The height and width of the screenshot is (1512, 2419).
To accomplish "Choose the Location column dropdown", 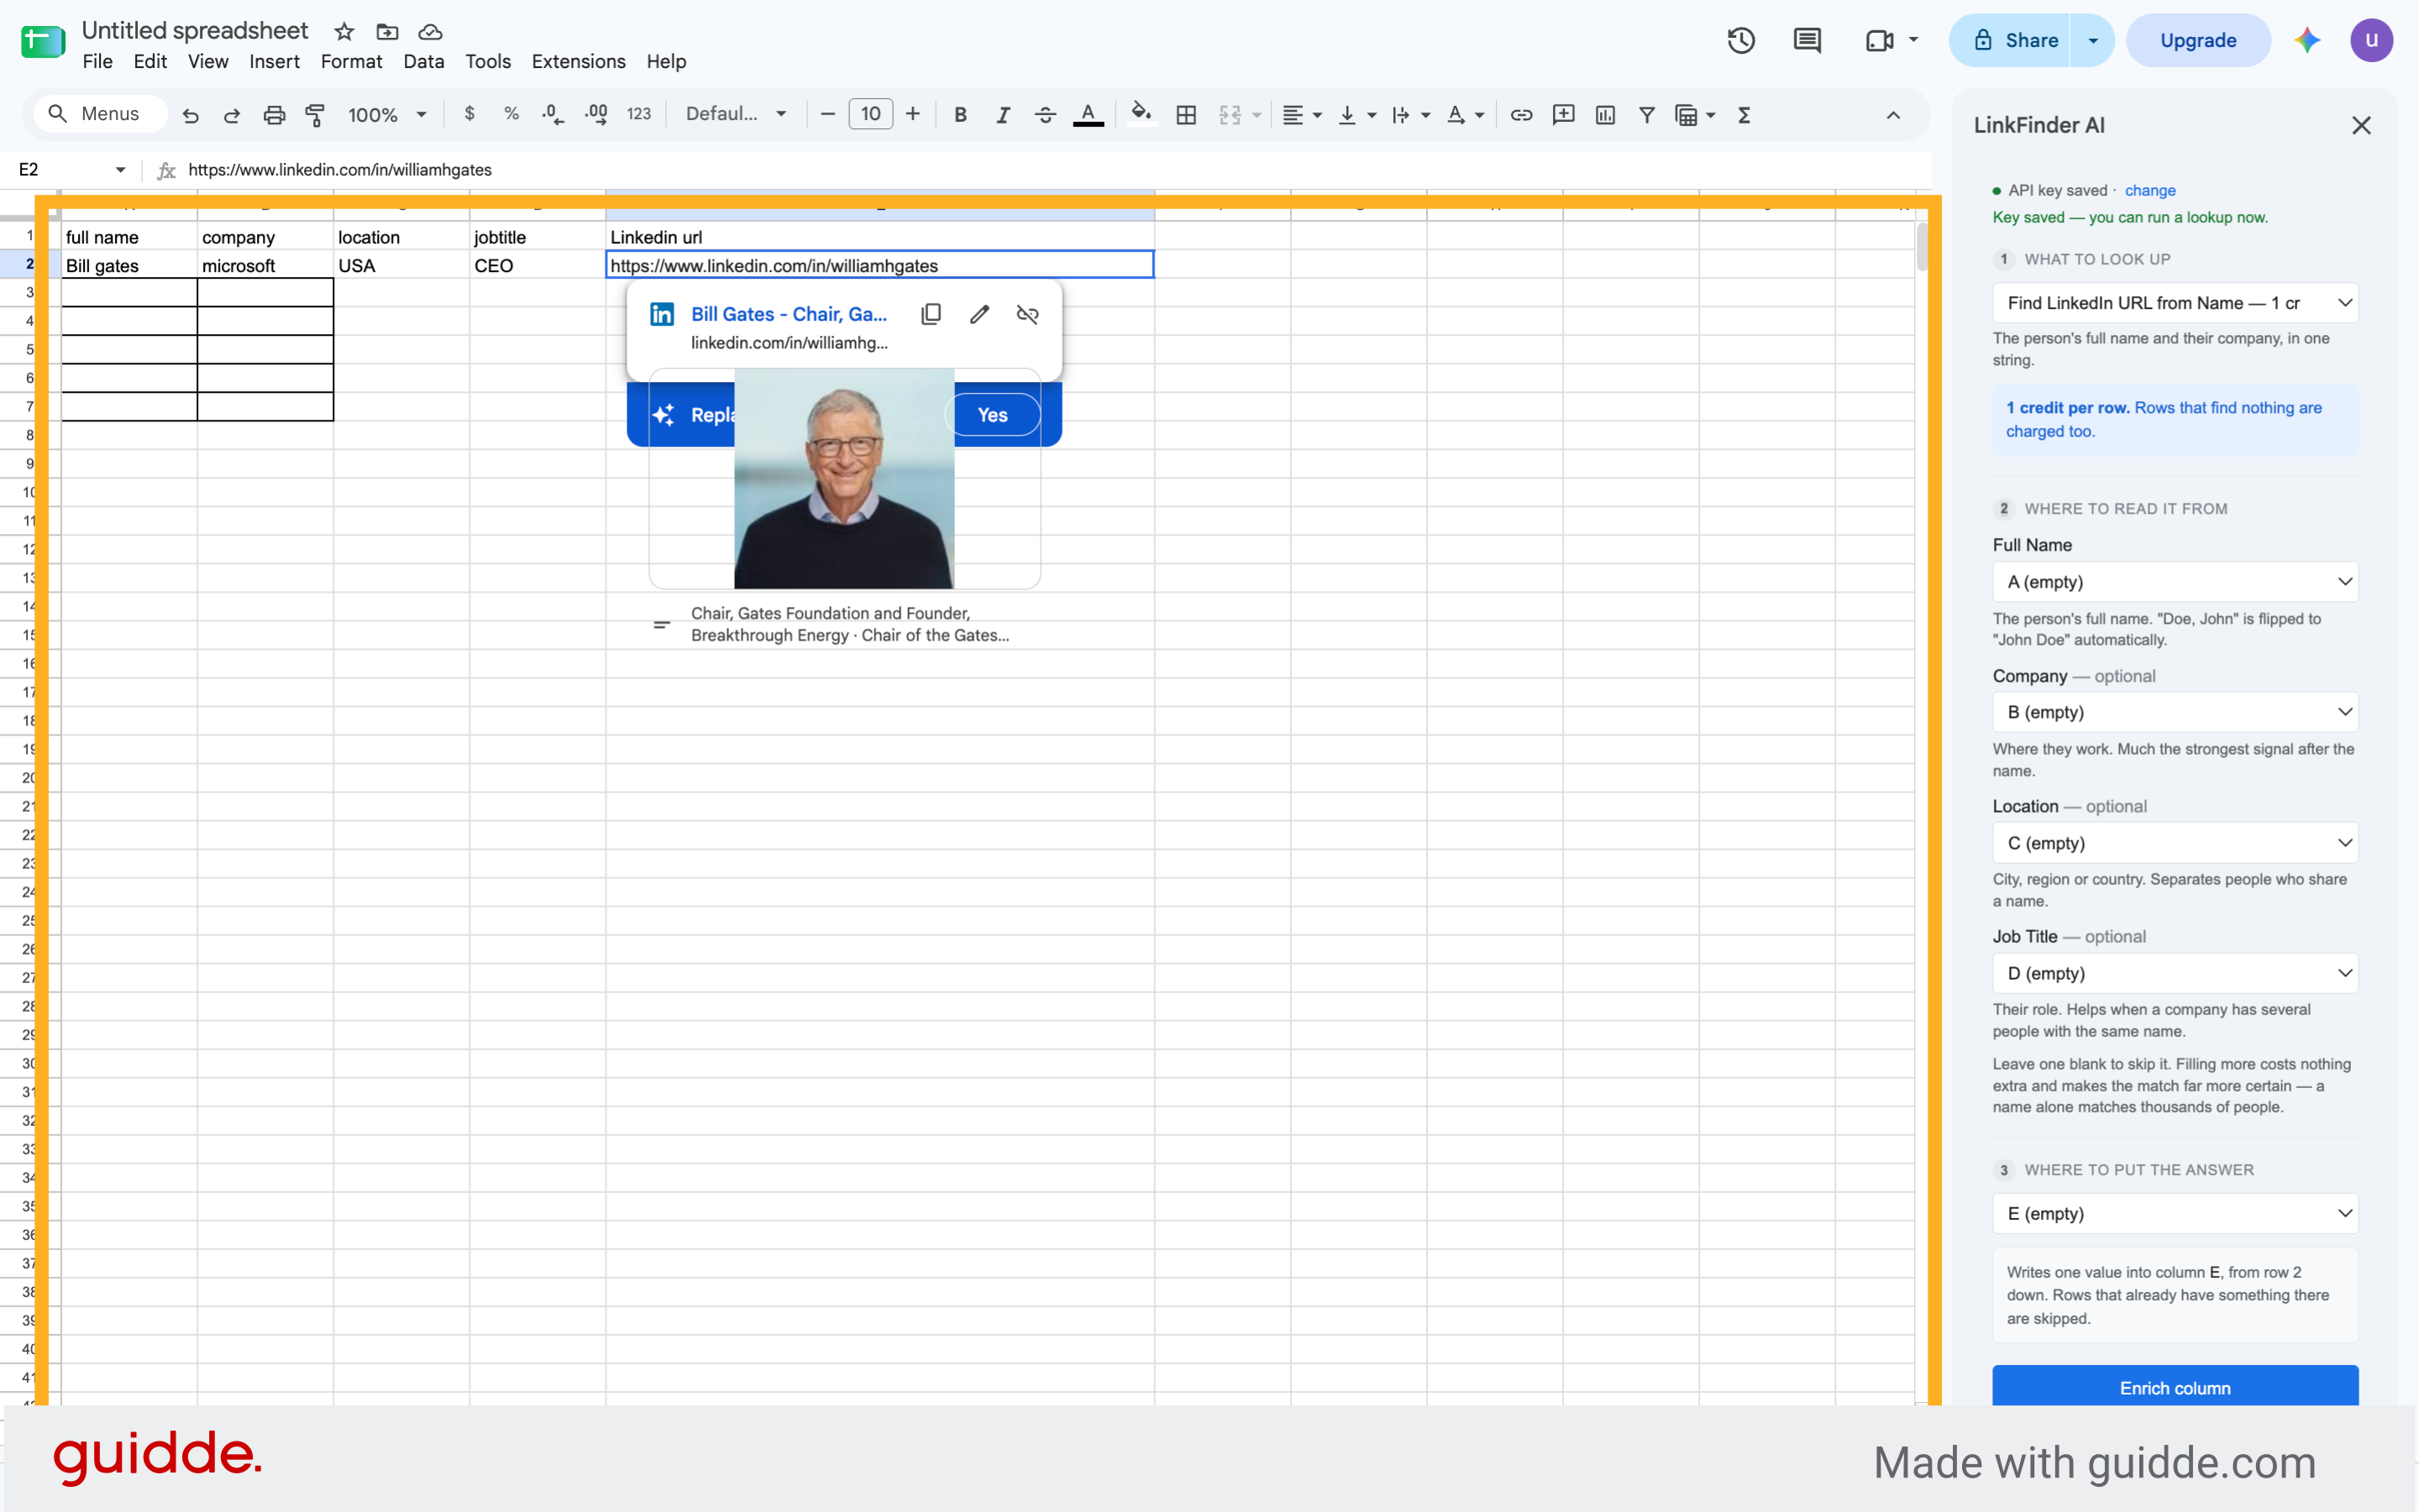I will coord(2175,843).
